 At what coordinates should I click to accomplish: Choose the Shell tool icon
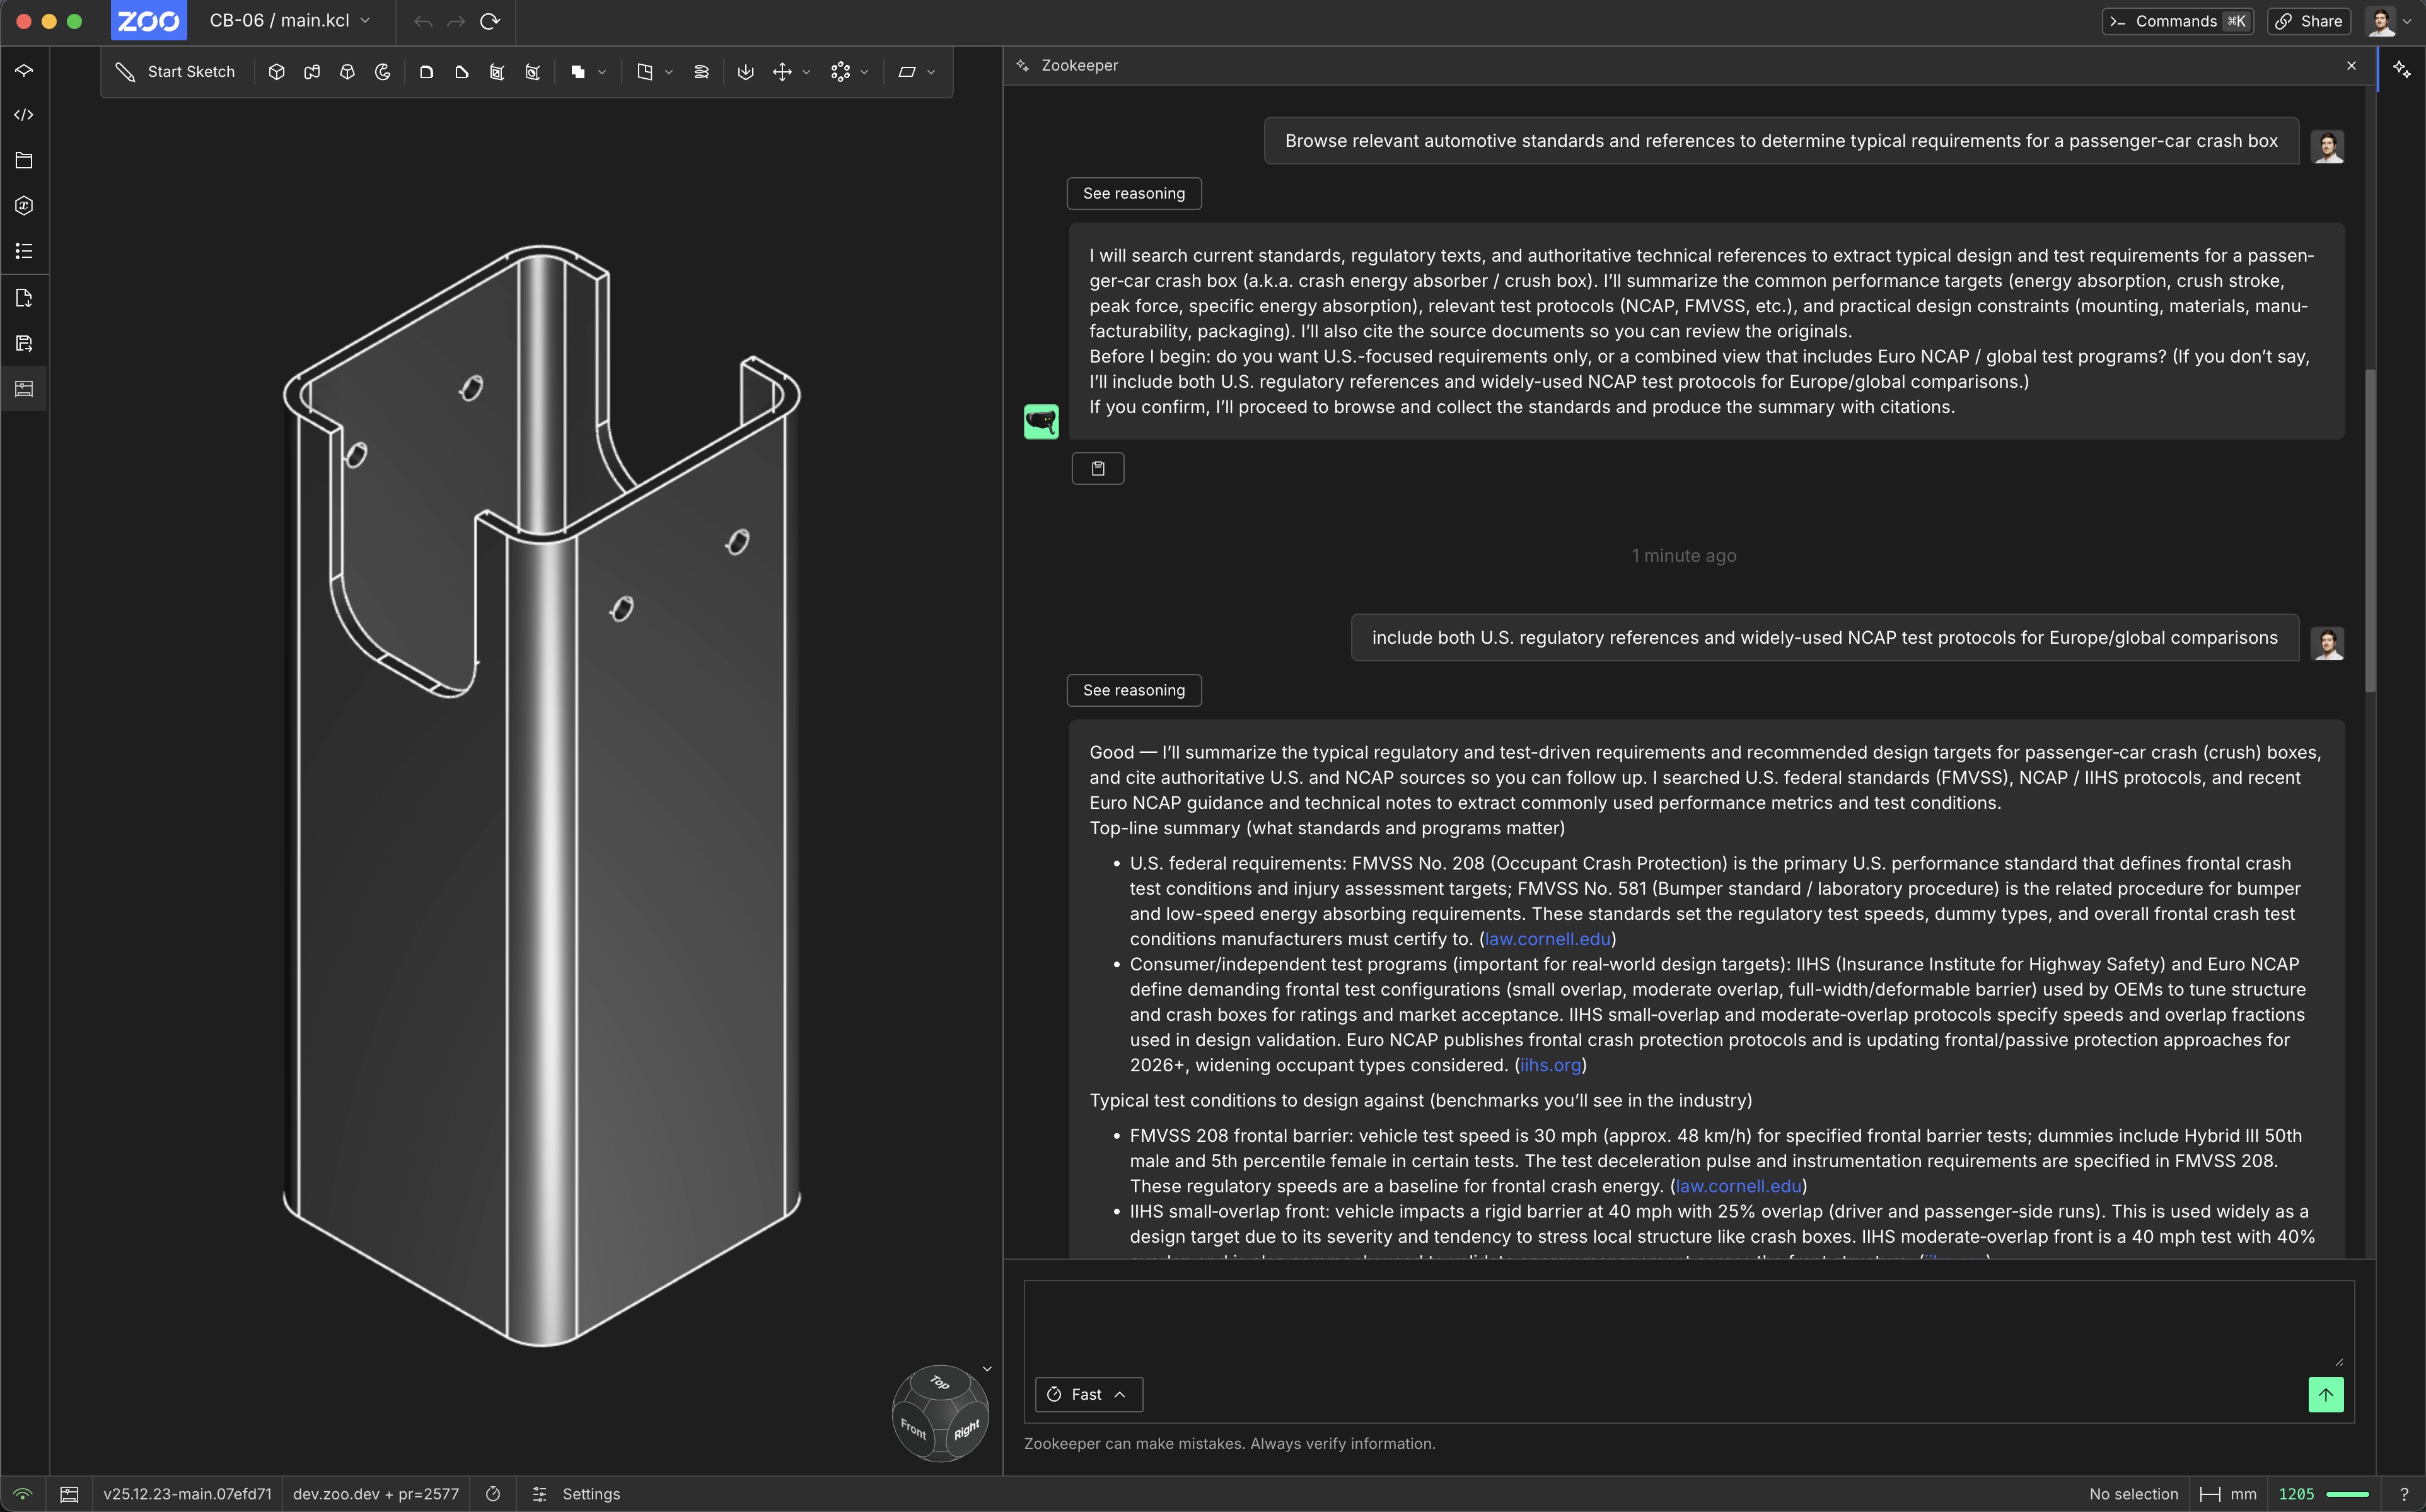(497, 72)
